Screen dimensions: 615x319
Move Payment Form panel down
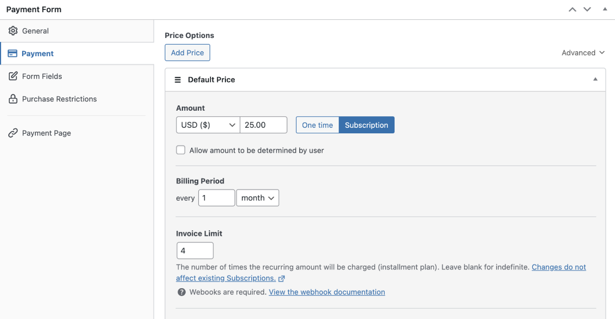point(587,9)
